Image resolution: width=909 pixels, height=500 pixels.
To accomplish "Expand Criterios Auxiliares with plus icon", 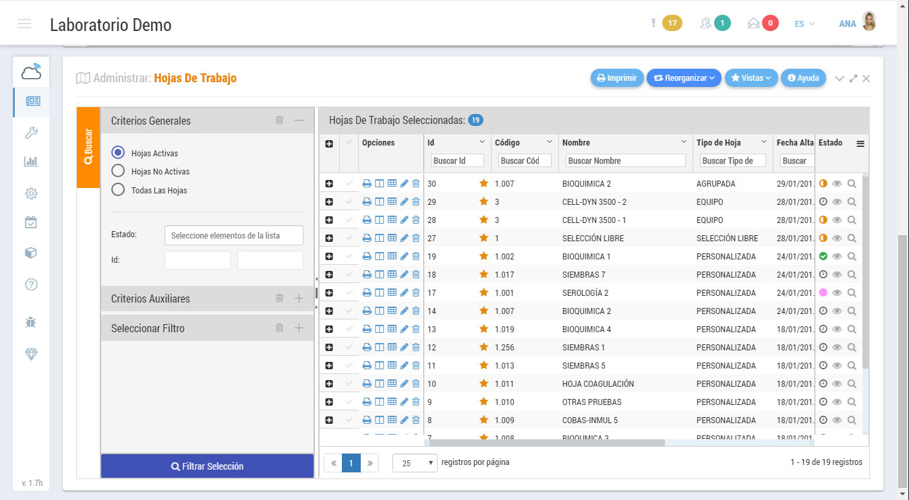I will [299, 298].
